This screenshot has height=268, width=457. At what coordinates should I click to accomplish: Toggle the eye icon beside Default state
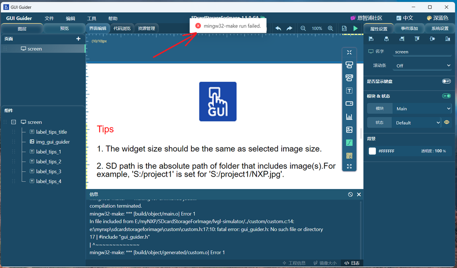coord(447,122)
